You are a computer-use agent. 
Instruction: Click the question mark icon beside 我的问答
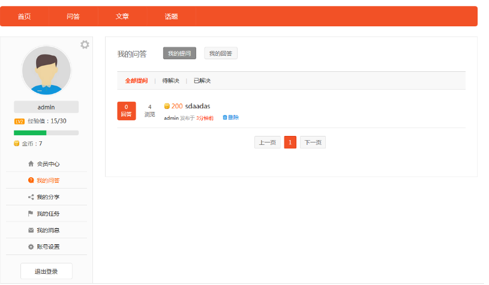(x=31, y=180)
